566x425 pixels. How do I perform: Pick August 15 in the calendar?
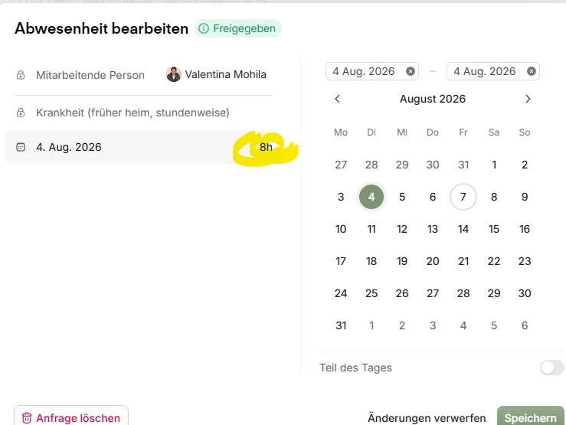[x=494, y=229]
